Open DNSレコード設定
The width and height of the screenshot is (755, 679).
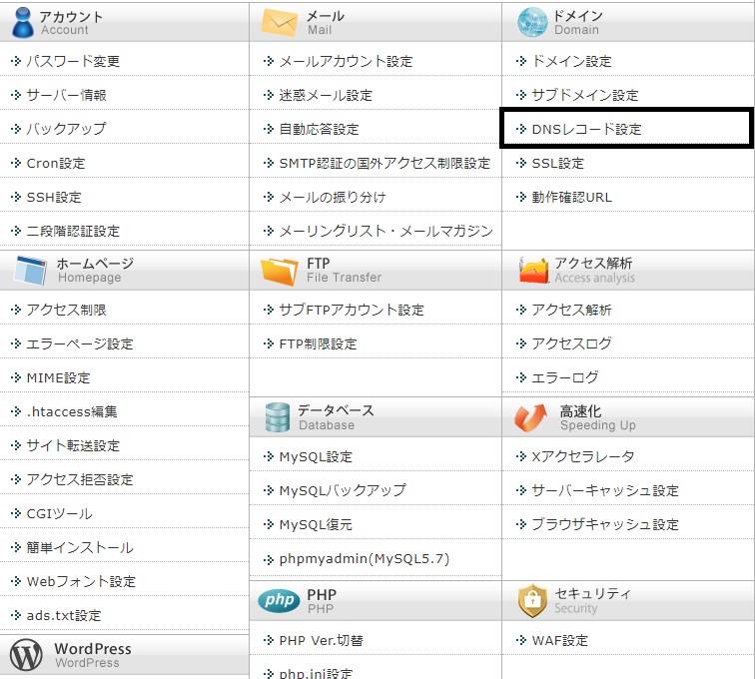click(x=586, y=129)
